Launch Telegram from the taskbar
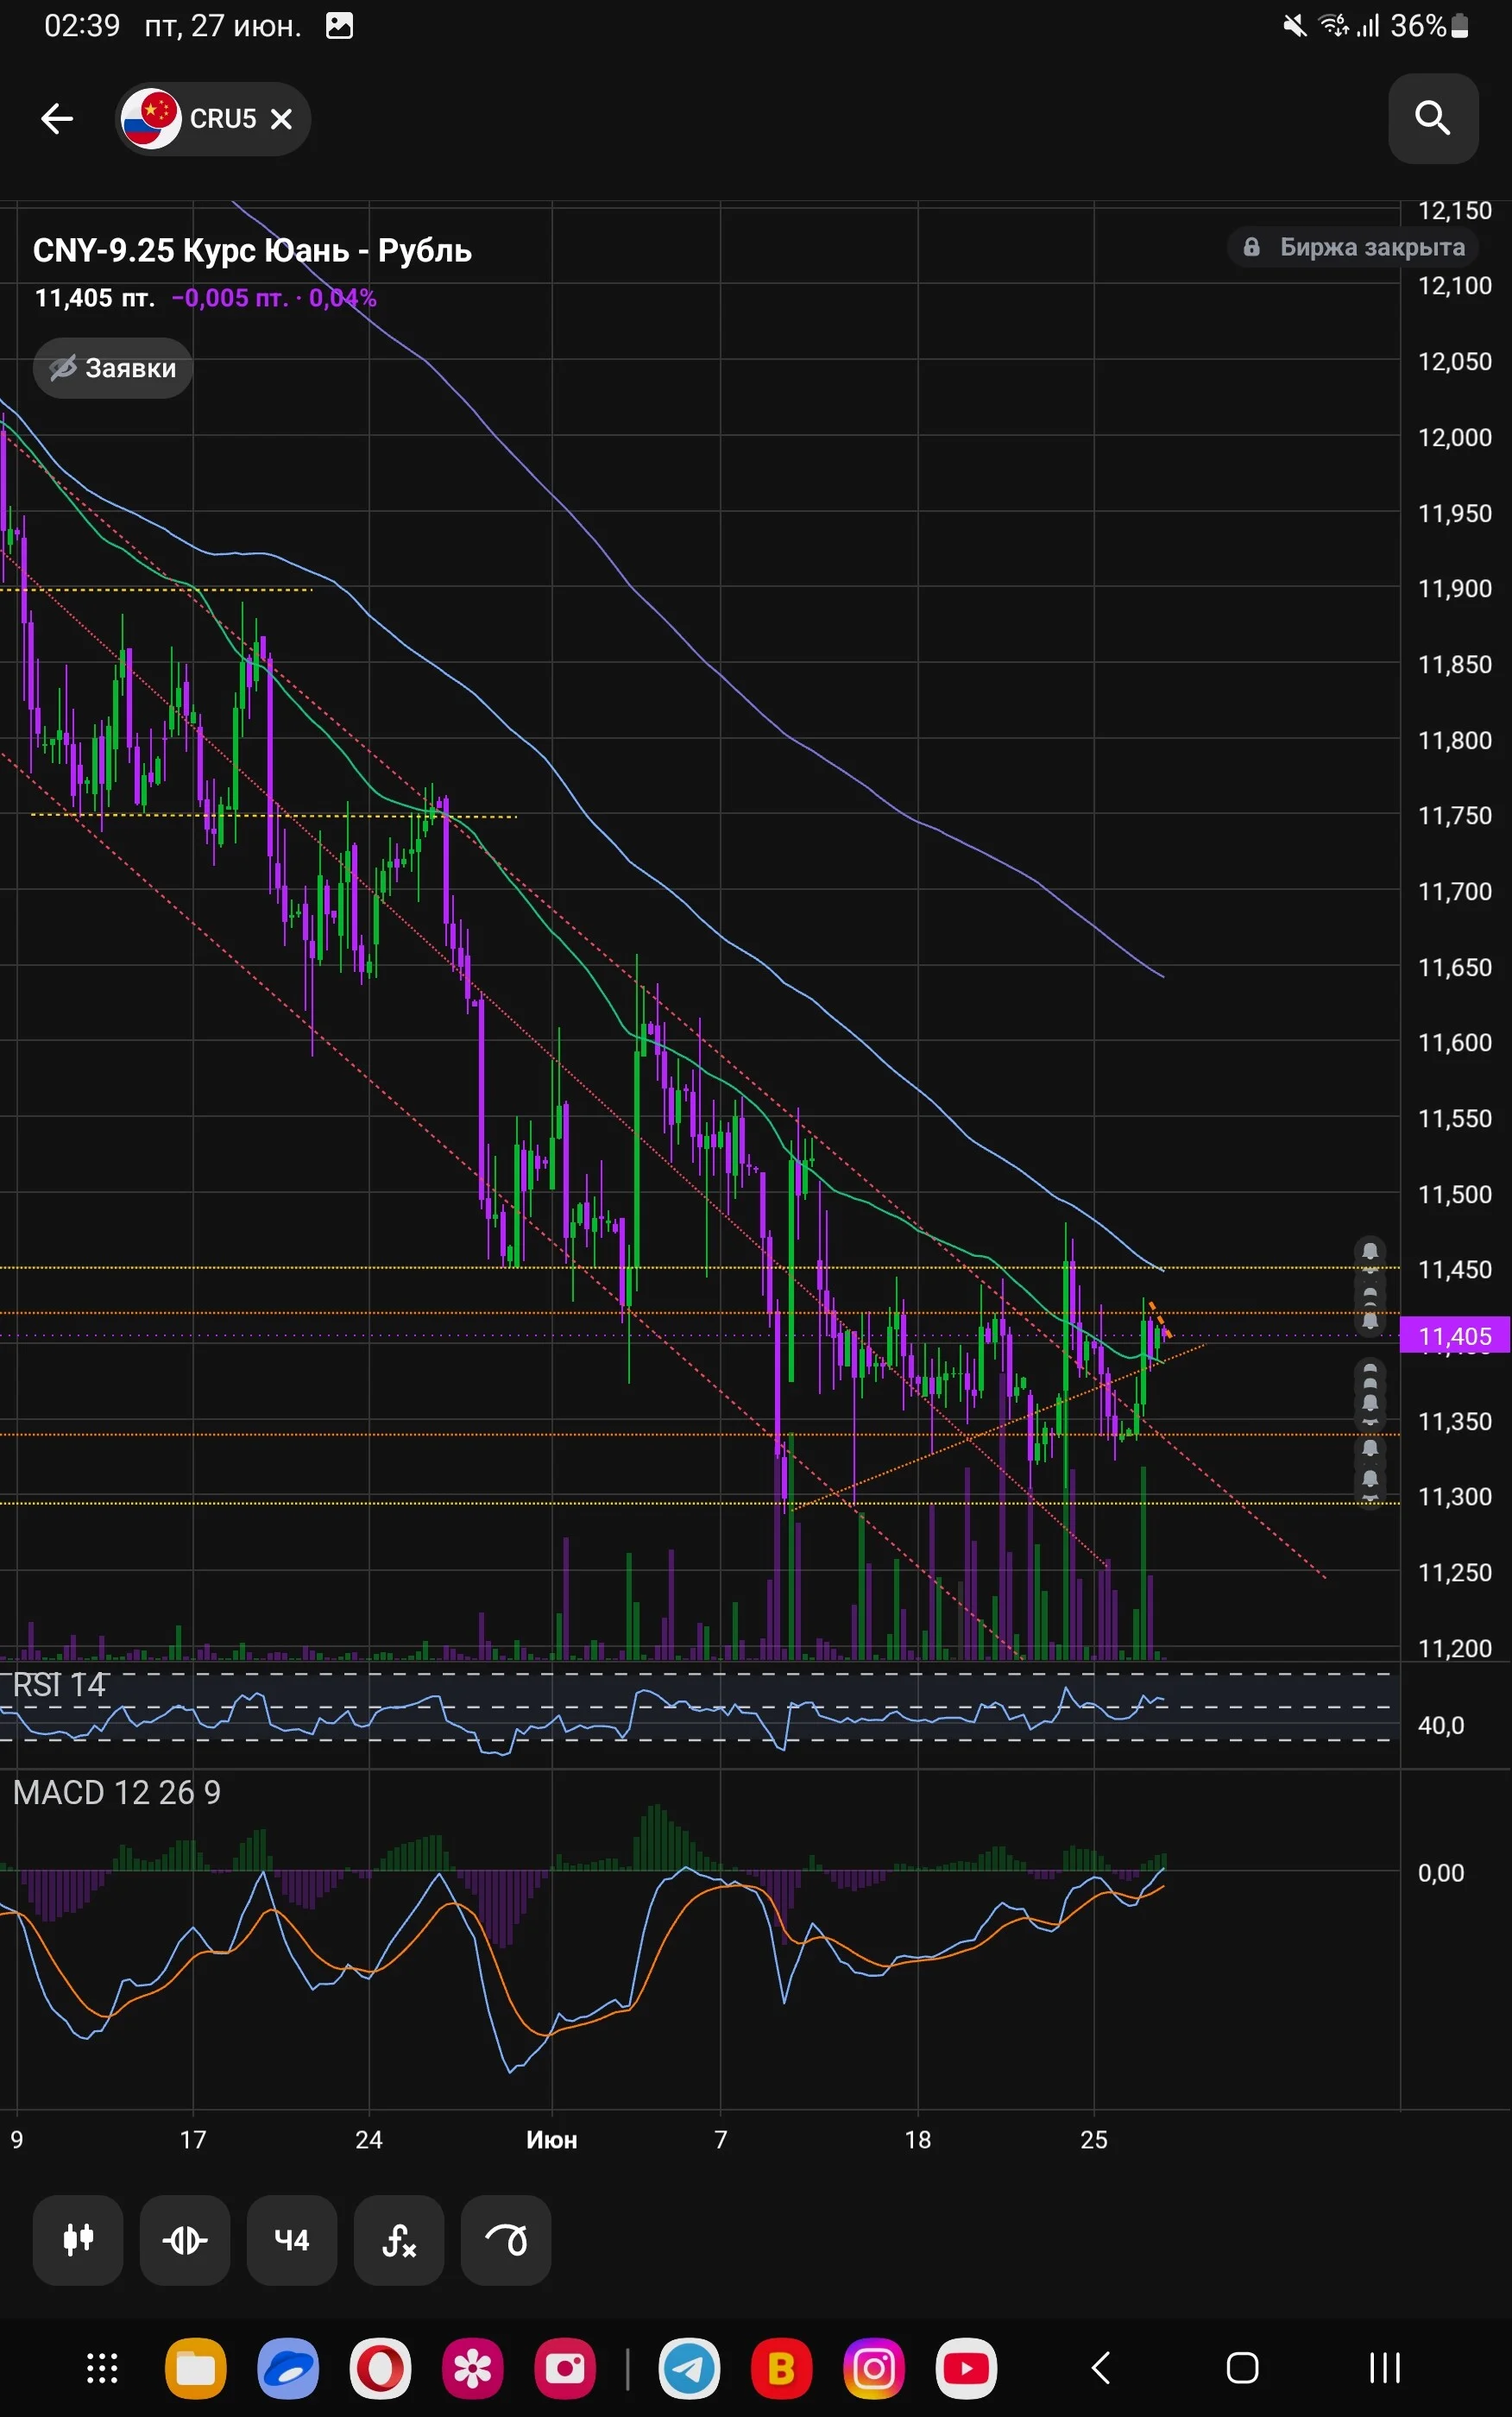 pos(689,2368)
